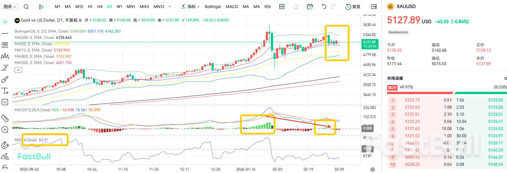
Task: Switch to the W1 timeframe
Action: click(x=119, y=7)
